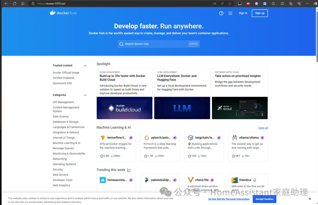This screenshot has height=205, width=318.
Task: Filter by Verified Publisher
Action: [64, 78]
